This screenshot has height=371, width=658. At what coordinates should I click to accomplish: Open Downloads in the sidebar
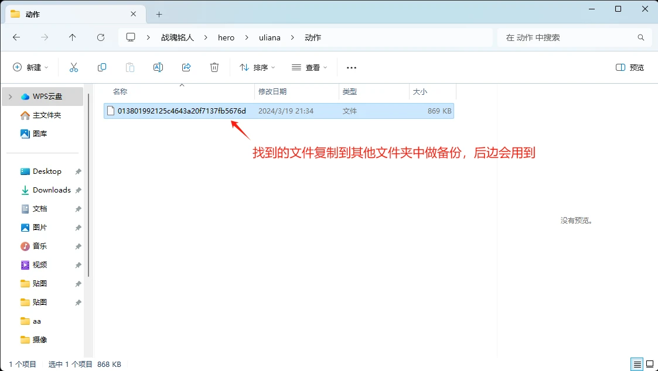[52, 190]
